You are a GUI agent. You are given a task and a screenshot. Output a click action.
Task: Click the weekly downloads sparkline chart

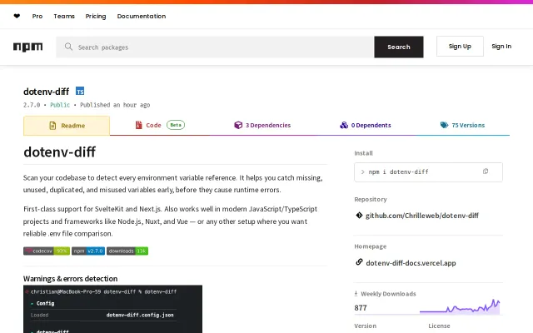point(460,306)
